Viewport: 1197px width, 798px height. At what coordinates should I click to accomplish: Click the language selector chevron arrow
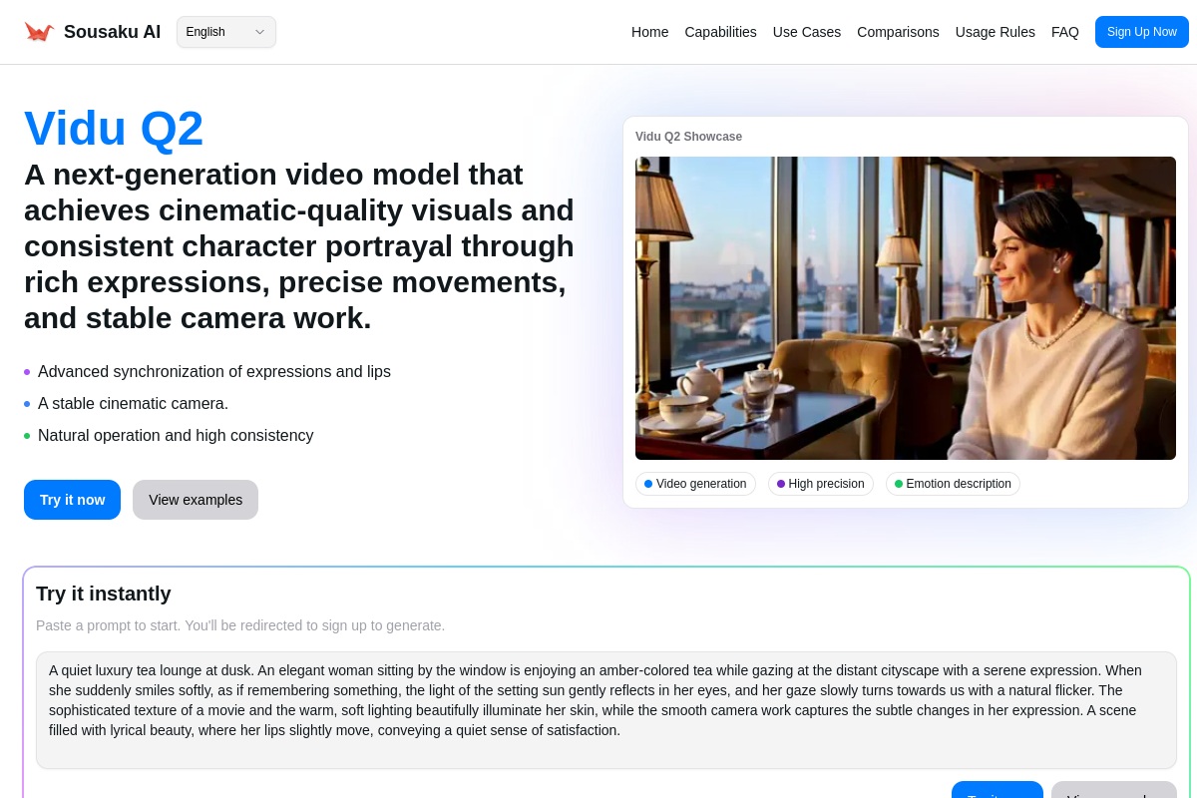pos(259,32)
